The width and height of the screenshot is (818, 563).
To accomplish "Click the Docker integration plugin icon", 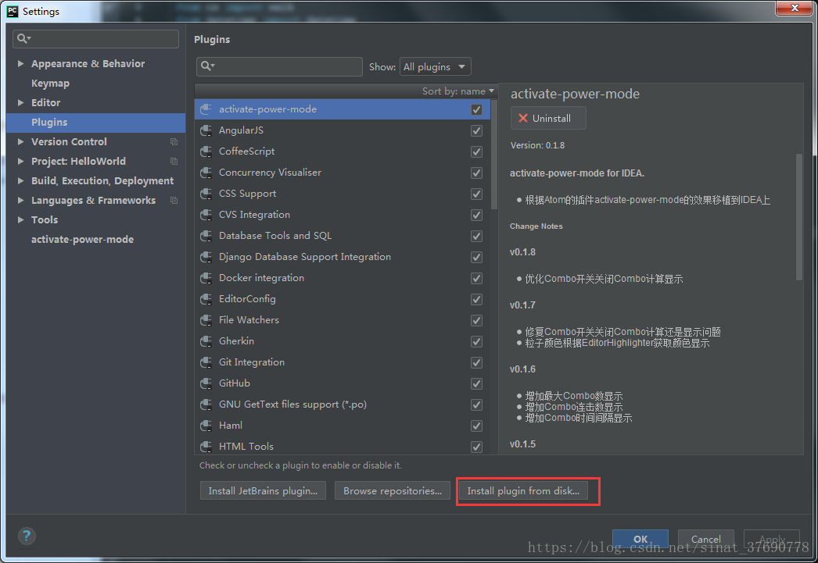I will [x=206, y=278].
